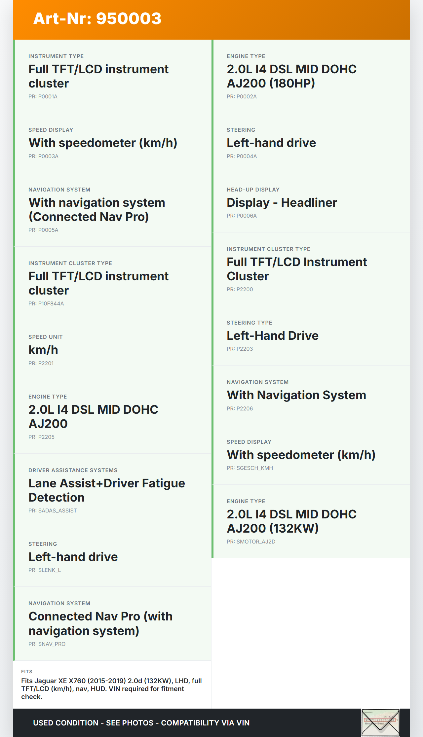Select the Connected Nav Pro SNAV_PRO card
The image size is (423, 737).
112,624
